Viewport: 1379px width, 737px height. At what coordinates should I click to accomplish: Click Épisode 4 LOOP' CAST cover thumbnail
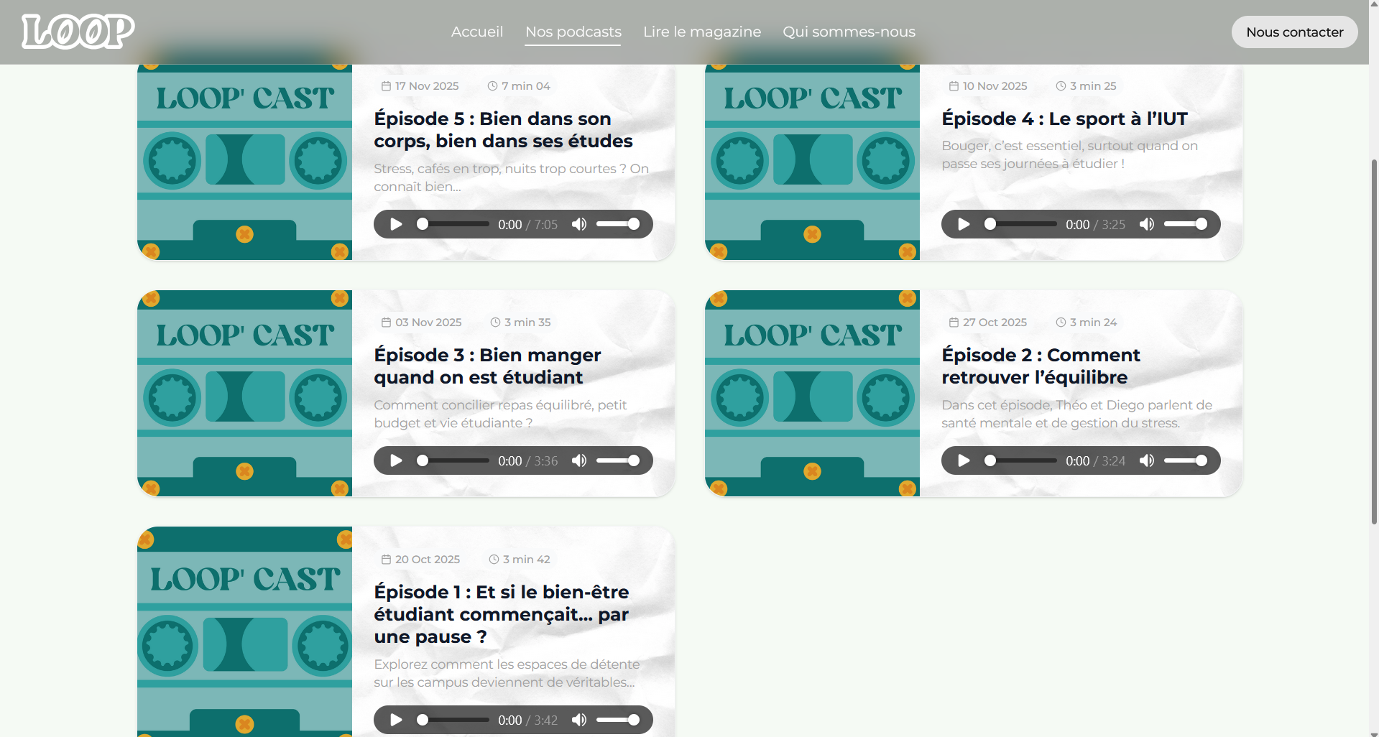812,162
